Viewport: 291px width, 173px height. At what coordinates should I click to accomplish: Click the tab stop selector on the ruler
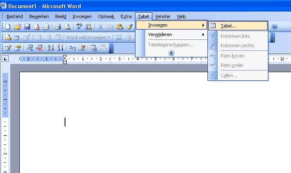[x=5, y=59]
